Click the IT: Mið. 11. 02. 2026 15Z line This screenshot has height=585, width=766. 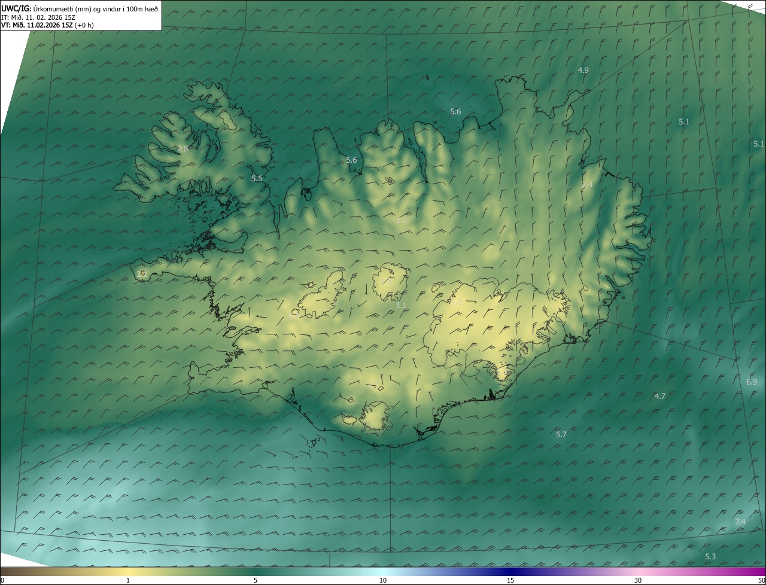coord(39,17)
